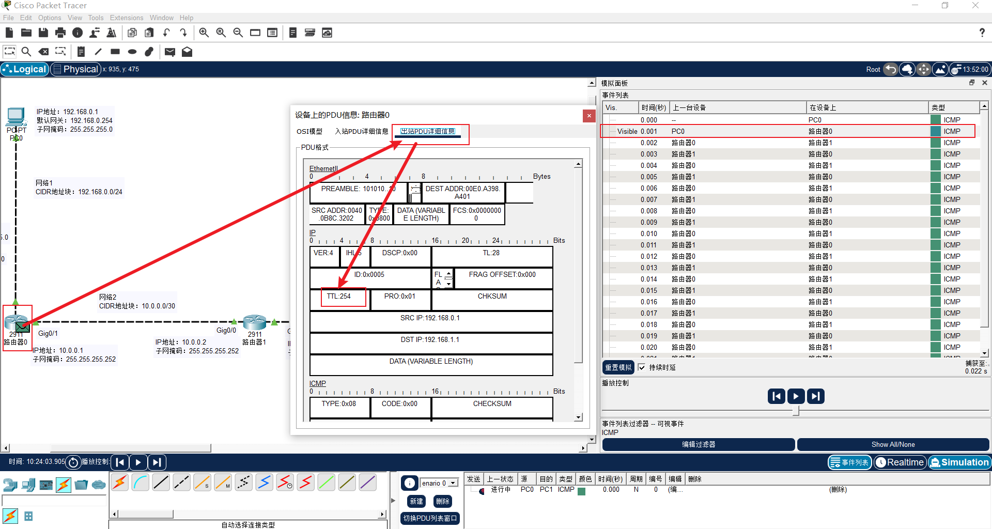The height and width of the screenshot is (529, 992).
Task: Click the Print icon
Action: [60, 33]
